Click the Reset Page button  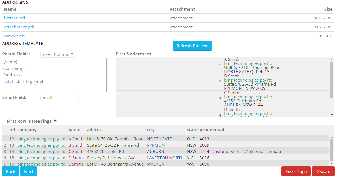point(296,171)
